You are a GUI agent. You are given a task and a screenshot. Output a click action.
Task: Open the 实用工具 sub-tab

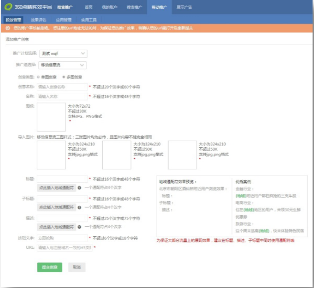point(88,20)
